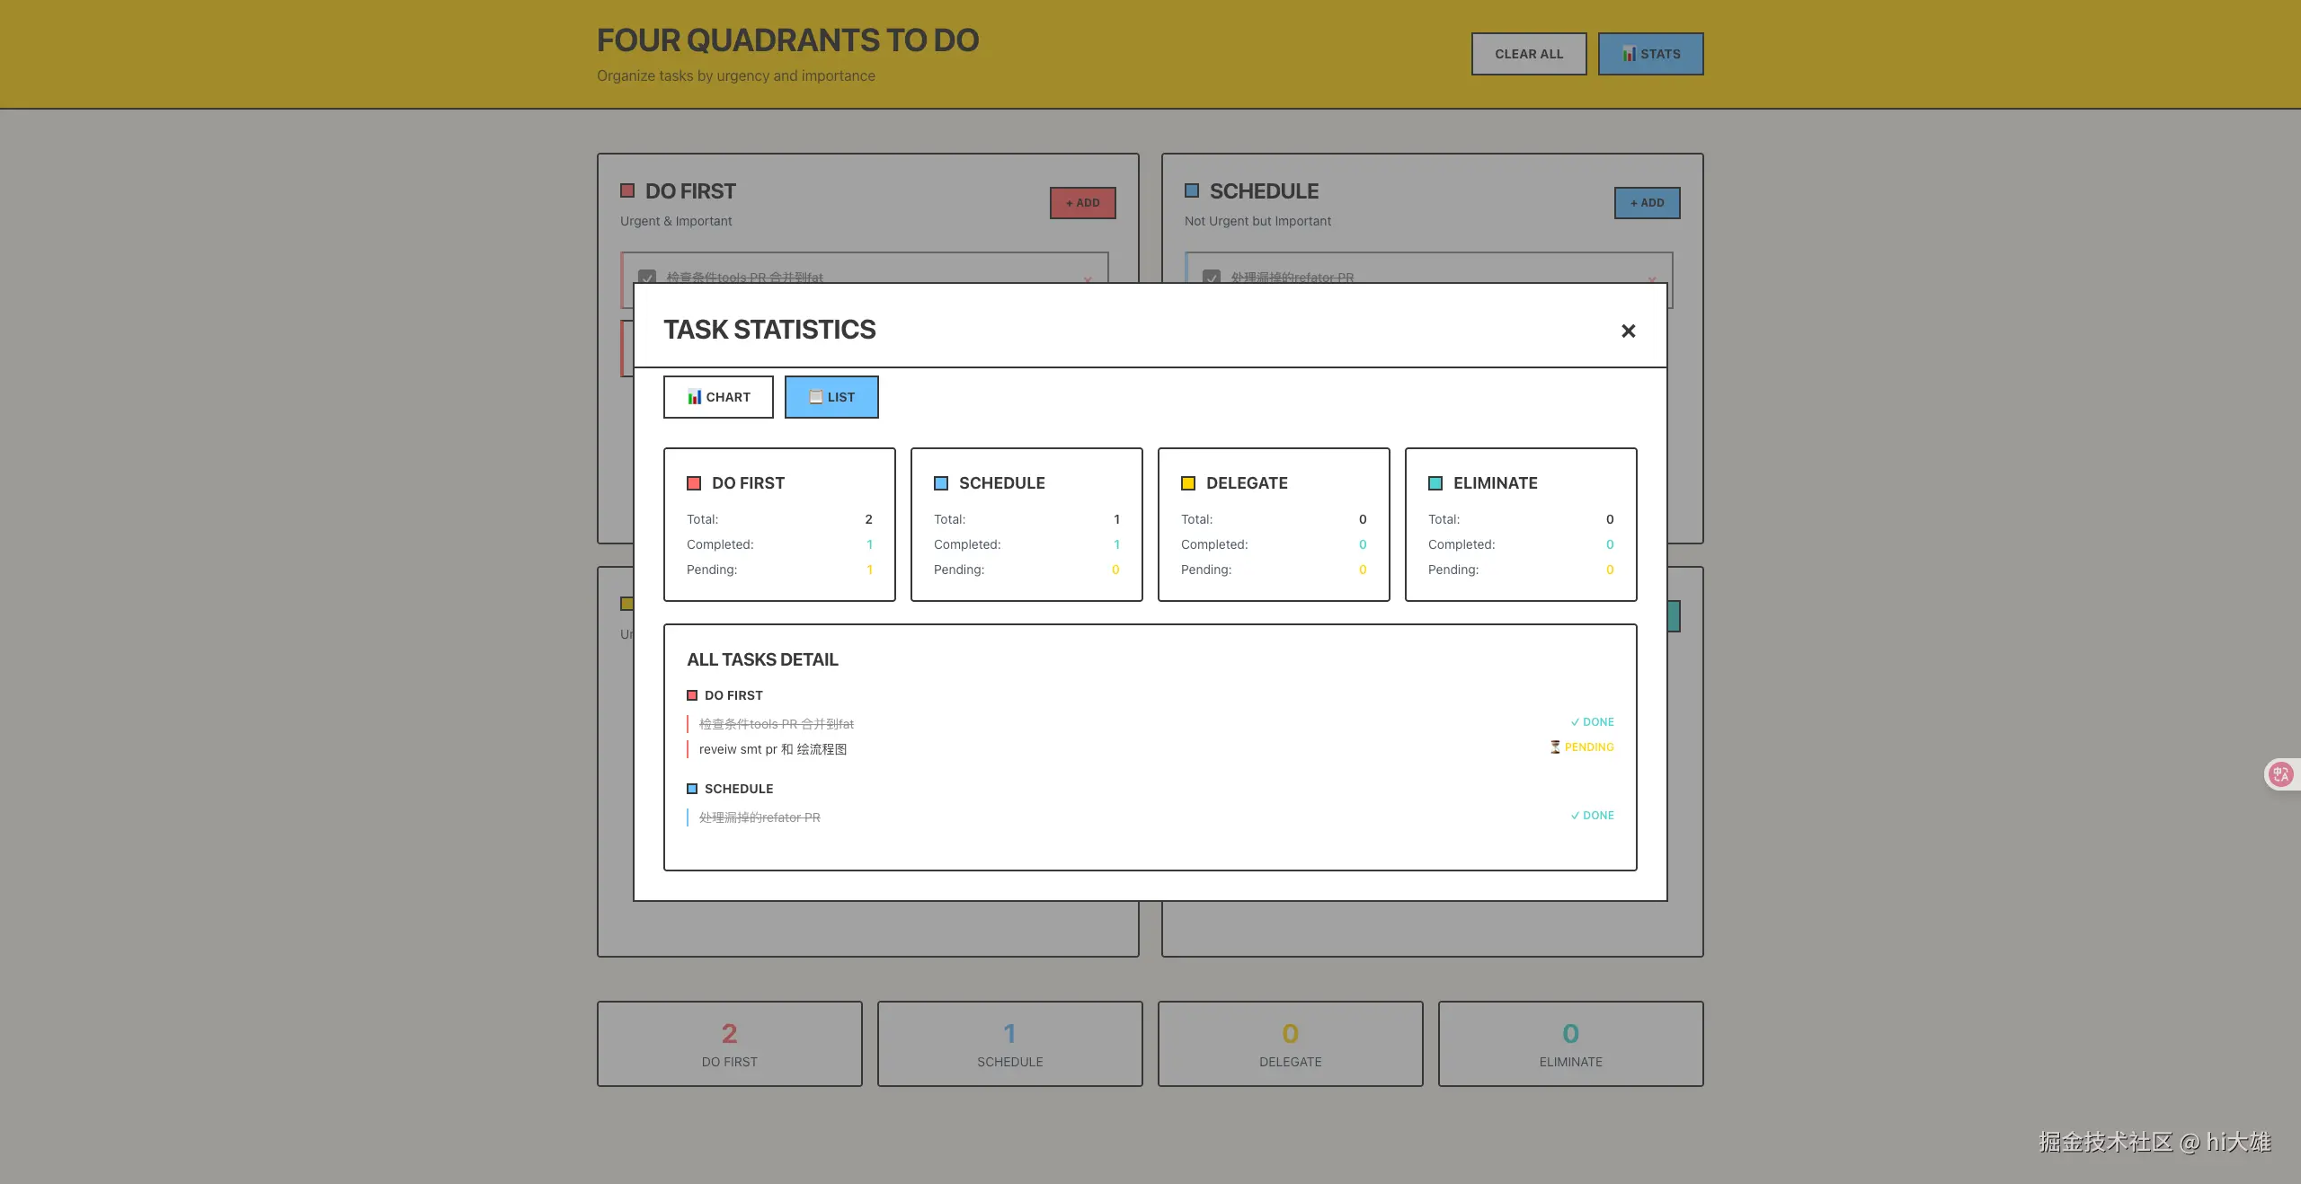Open the Delegate stats card
This screenshot has height=1184, width=2301.
(x=1273, y=525)
